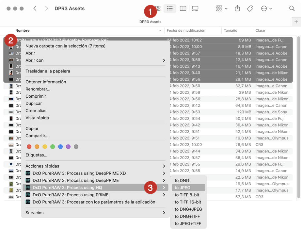The image size is (301, 229).
Task: Sort by Fecha de modificación column
Action: 186,31
